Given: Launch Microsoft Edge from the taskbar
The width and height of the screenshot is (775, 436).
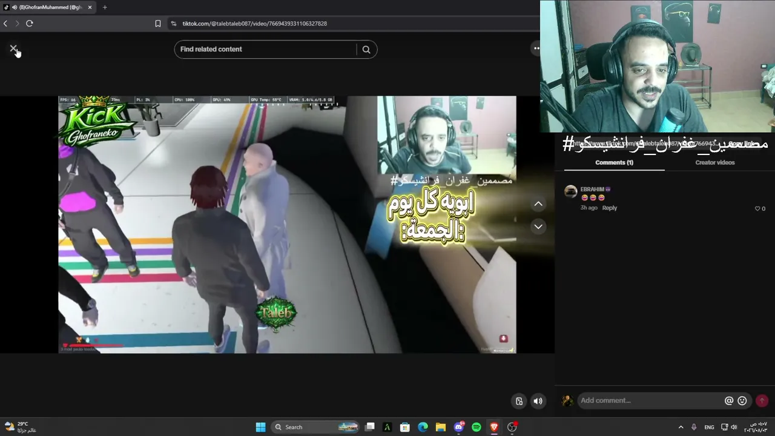Looking at the screenshot, I should [423, 427].
